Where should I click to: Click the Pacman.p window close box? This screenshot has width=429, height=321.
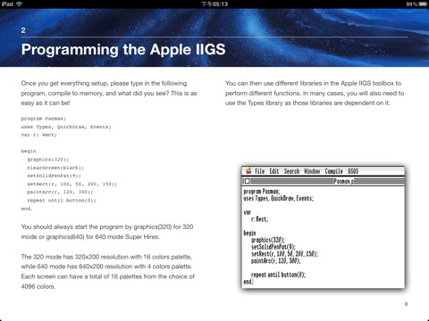pos(247,181)
